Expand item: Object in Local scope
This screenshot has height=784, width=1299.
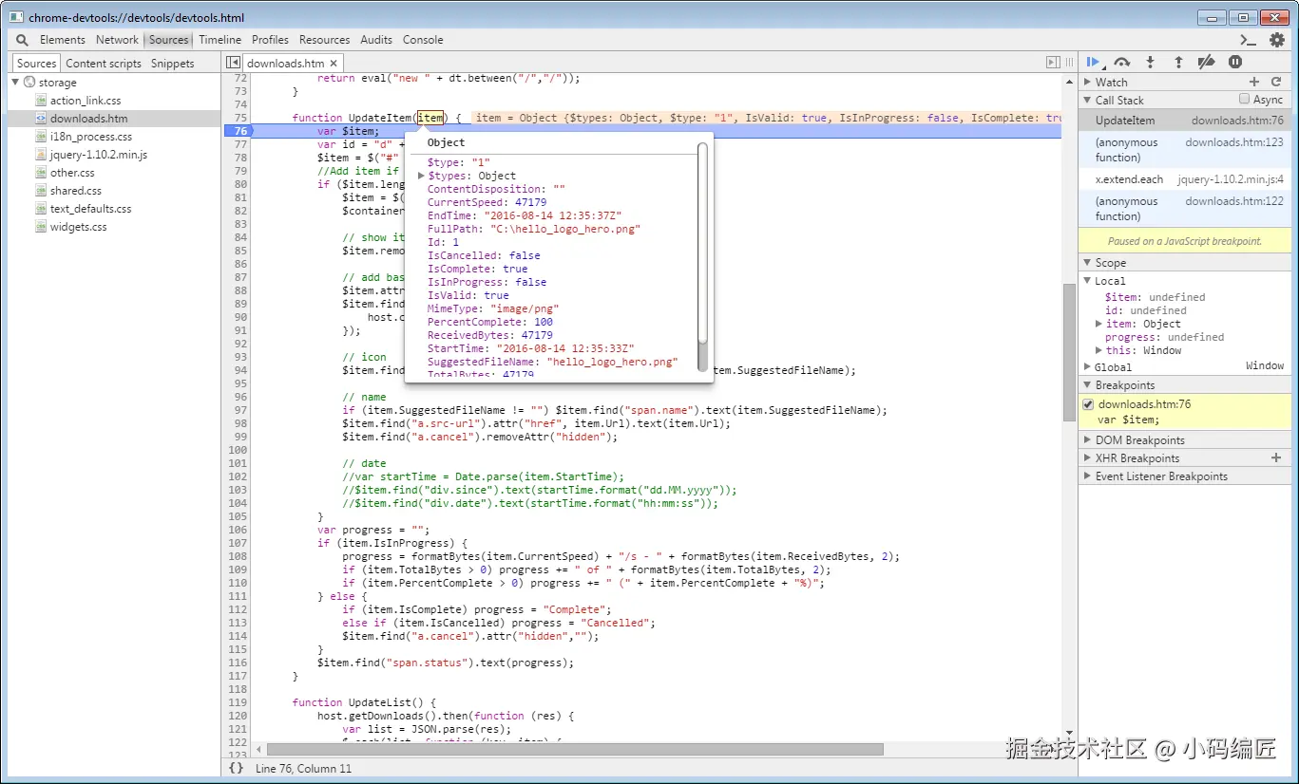tap(1098, 324)
